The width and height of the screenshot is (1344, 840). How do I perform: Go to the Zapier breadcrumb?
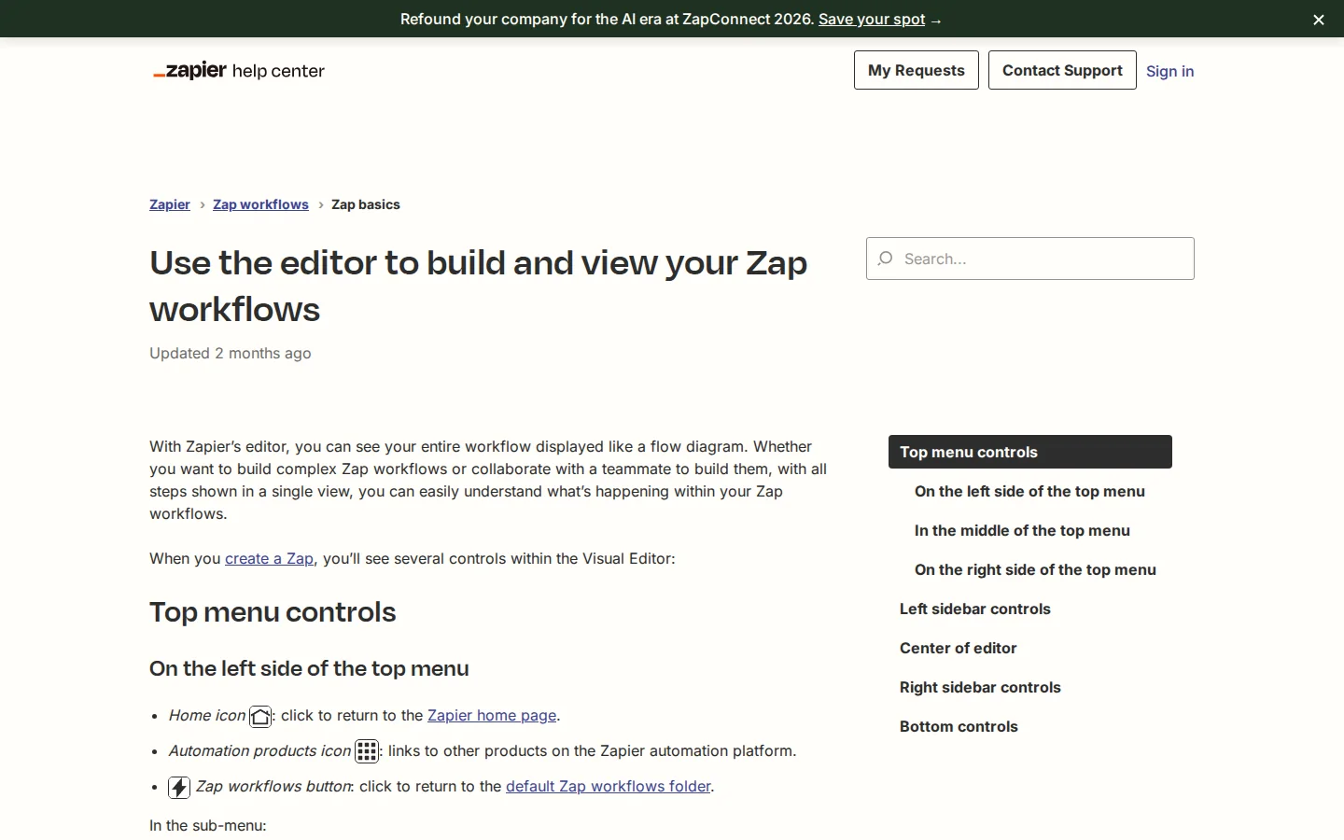coord(170,204)
